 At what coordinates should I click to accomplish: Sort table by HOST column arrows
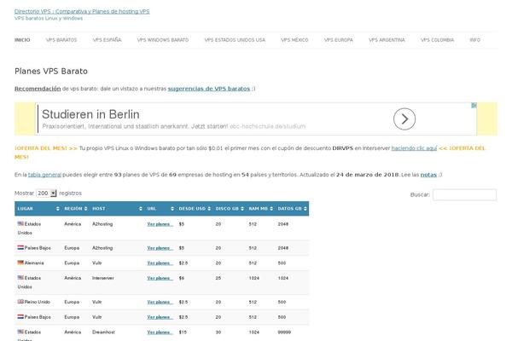tap(141, 209)
